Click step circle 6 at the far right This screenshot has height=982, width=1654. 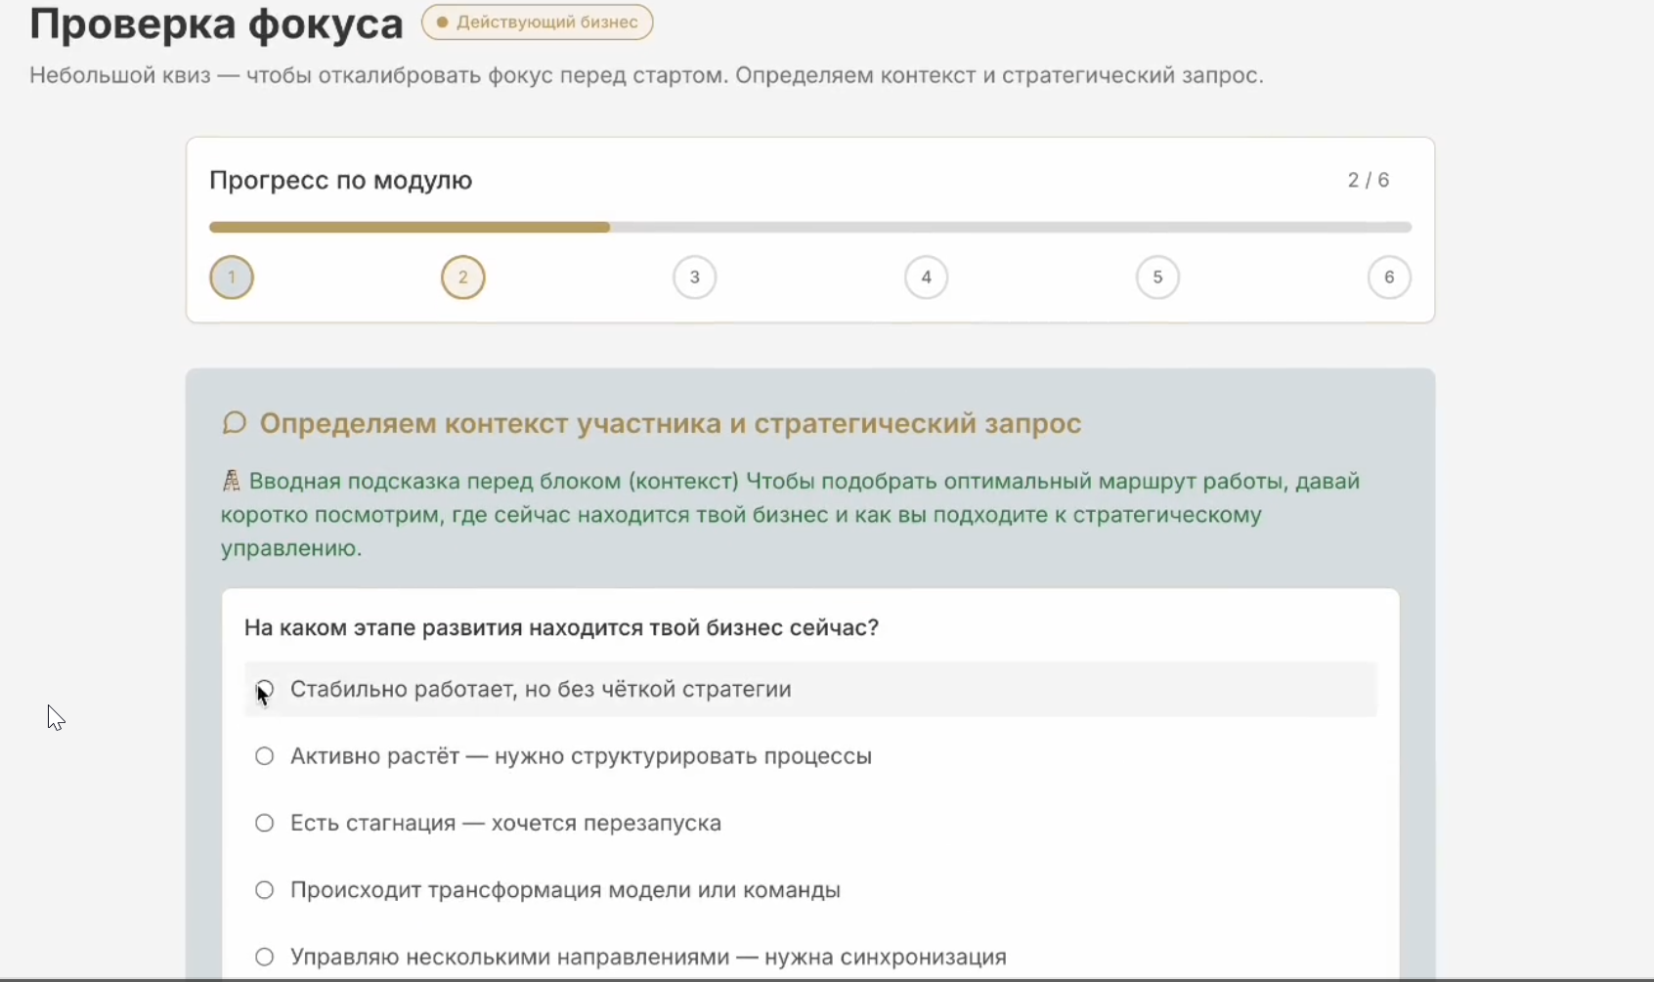(1389, 277)
